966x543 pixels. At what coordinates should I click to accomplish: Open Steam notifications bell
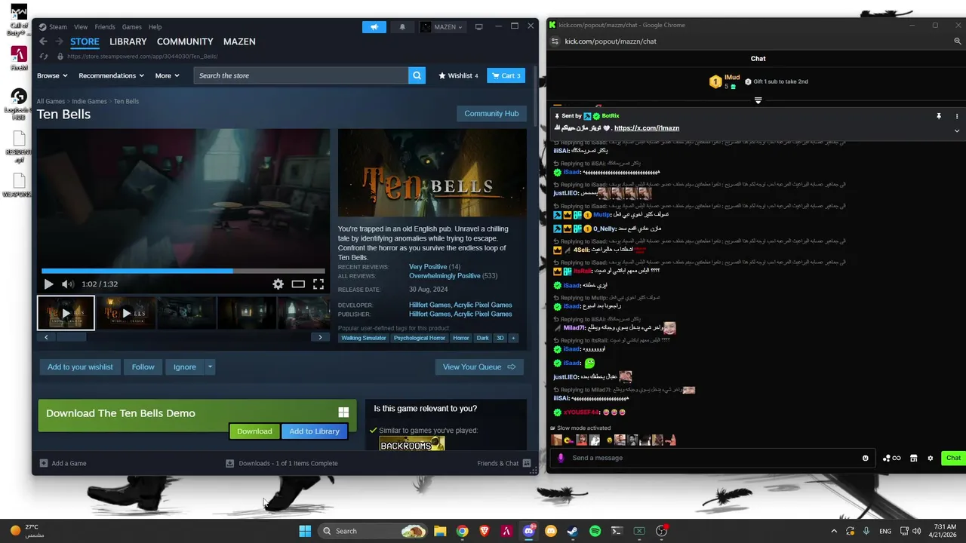click(402, 27)
